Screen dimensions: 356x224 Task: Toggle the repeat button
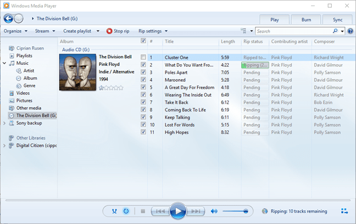click(x=126, y=211)
